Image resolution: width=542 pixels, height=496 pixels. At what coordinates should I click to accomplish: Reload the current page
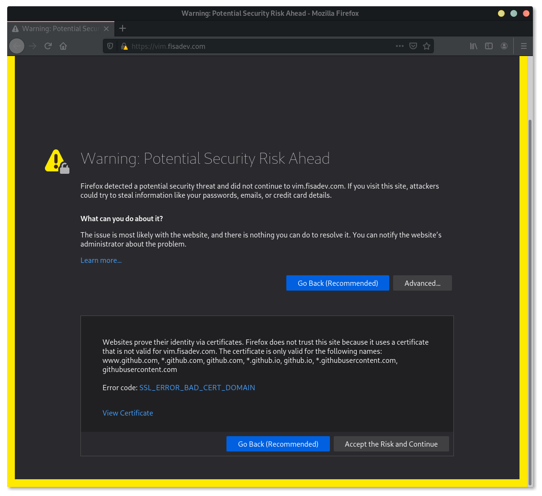48,46
